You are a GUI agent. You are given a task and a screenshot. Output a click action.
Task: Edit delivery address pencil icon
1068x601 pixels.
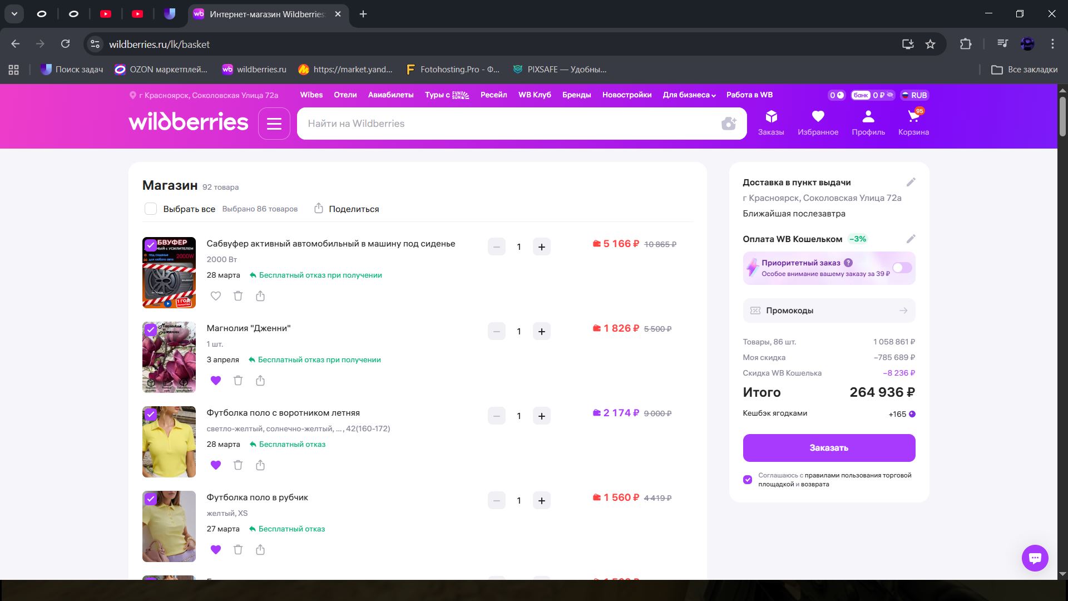point(911,182)
